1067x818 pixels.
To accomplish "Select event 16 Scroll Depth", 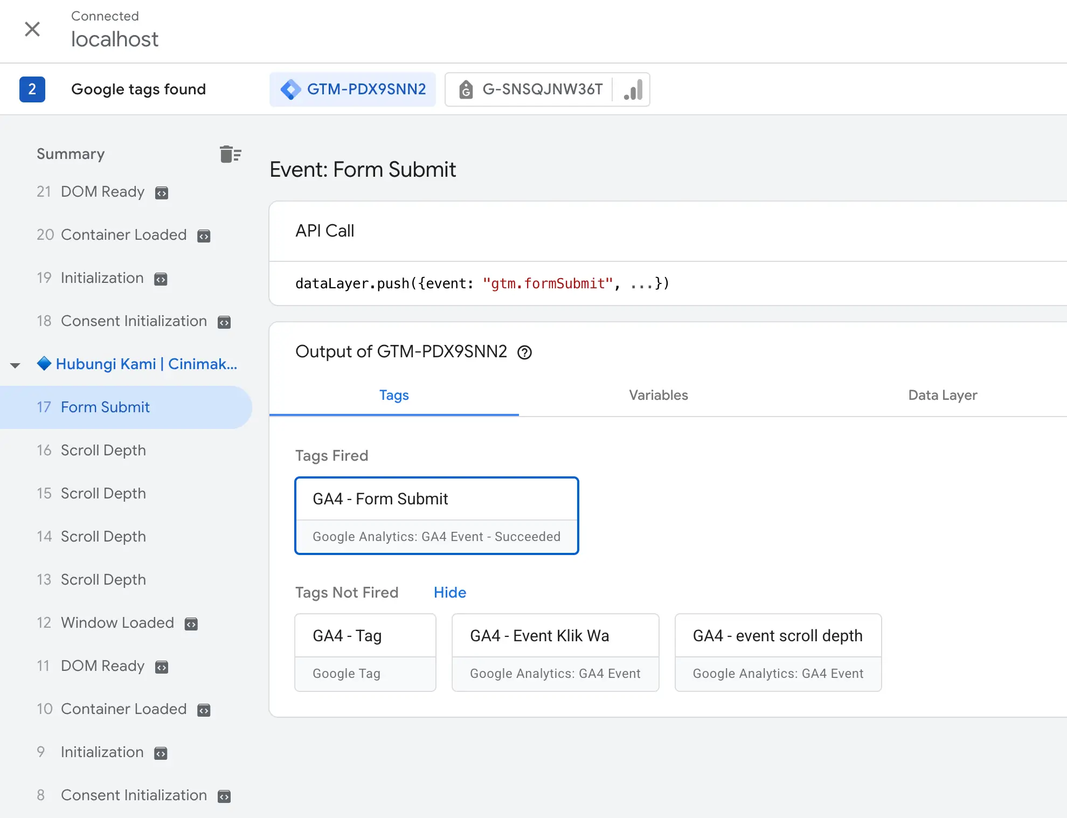I will point(91,450).
